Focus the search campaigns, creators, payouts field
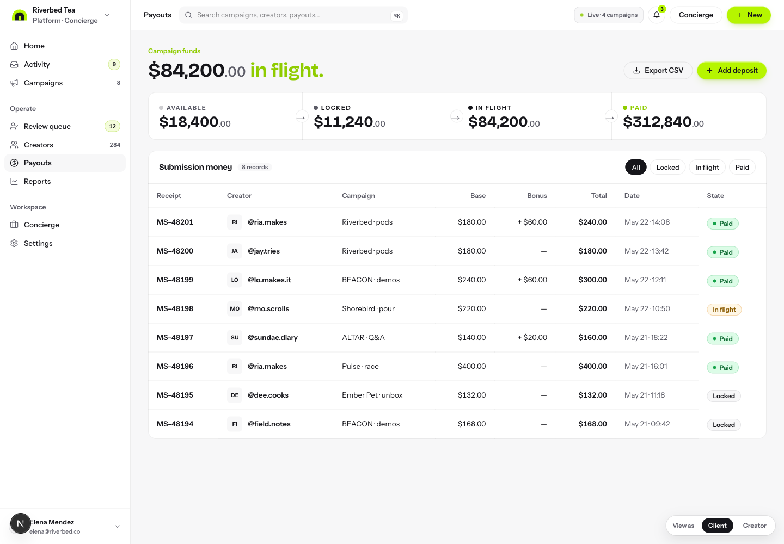 293,15
